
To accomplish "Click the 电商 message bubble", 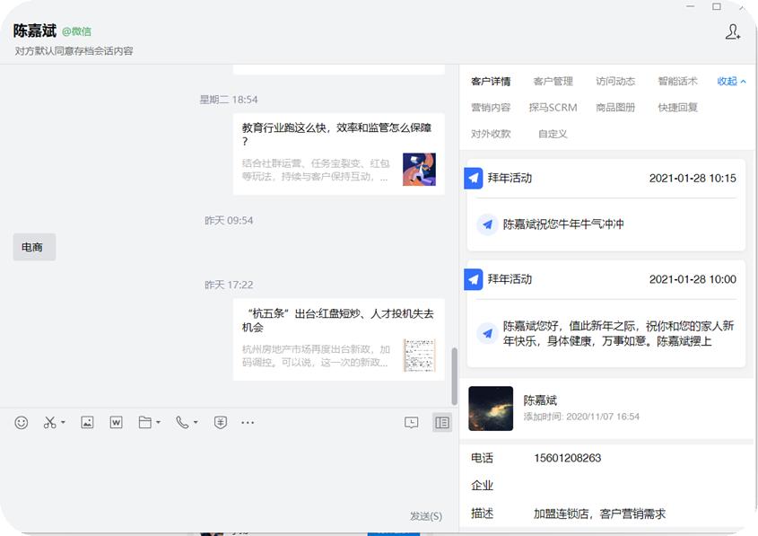I will tap(34, 247).
